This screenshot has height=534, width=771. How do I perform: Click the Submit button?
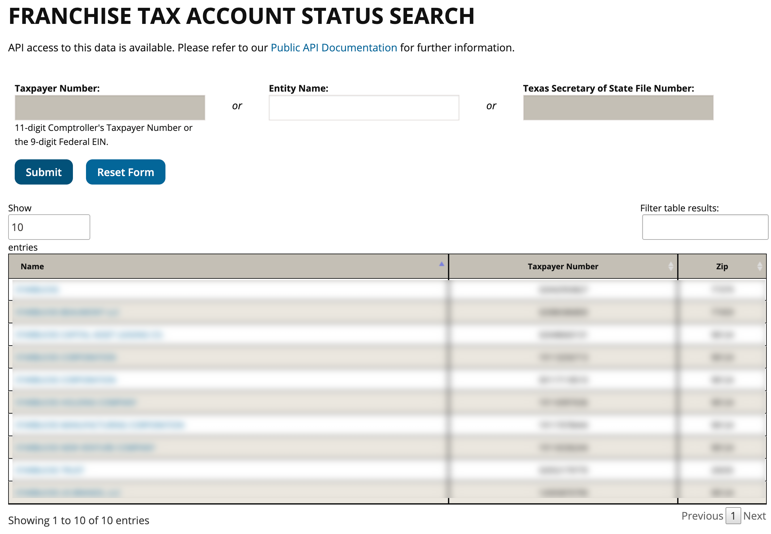click(44, 172)
